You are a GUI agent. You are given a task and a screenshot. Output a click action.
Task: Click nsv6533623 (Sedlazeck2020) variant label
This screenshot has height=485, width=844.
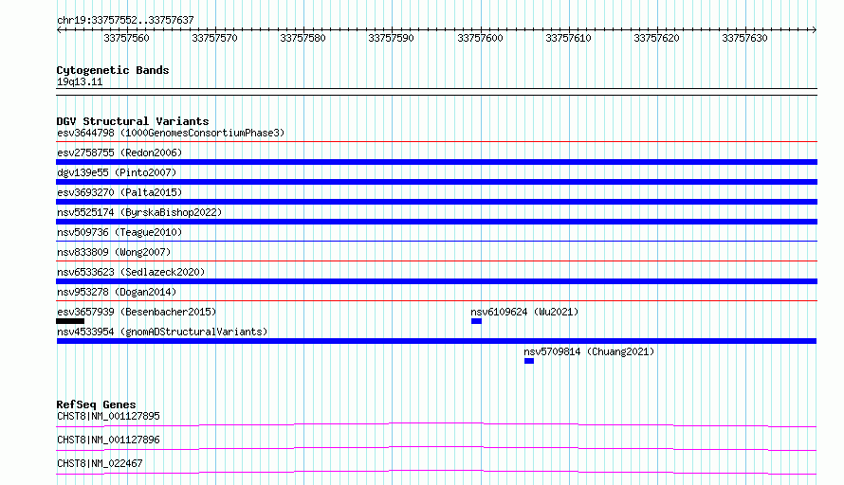point(131,272)
